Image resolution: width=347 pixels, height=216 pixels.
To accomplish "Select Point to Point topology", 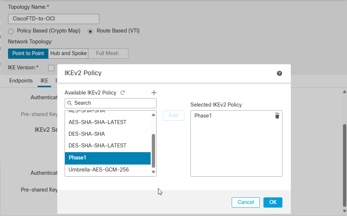I will pyautogui.click(x=28, y=53).
